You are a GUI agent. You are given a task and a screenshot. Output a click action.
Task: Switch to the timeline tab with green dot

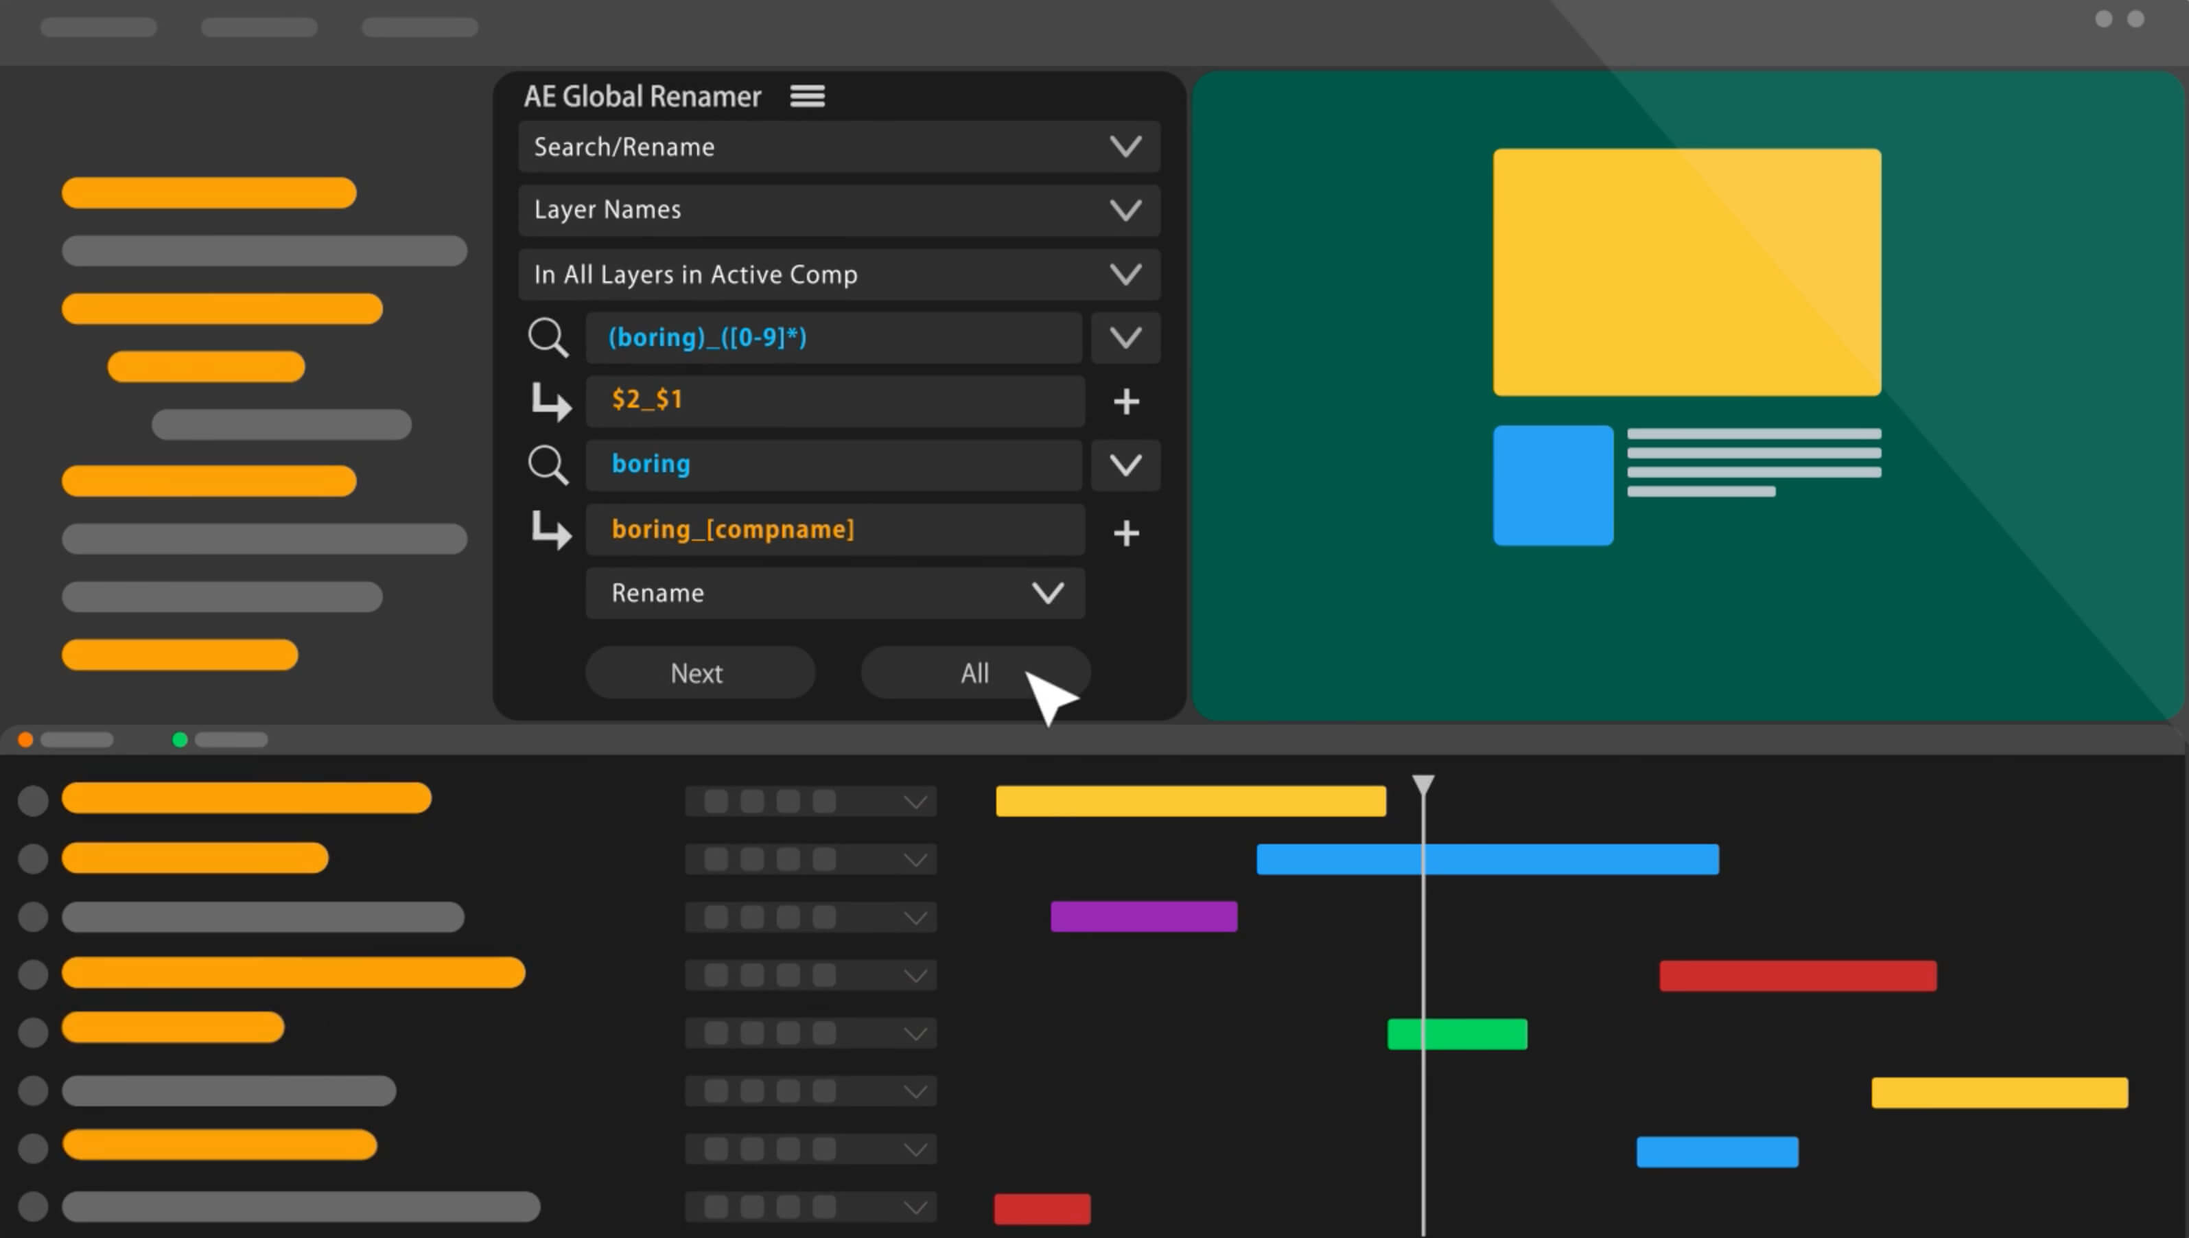(x=221, y=740)
